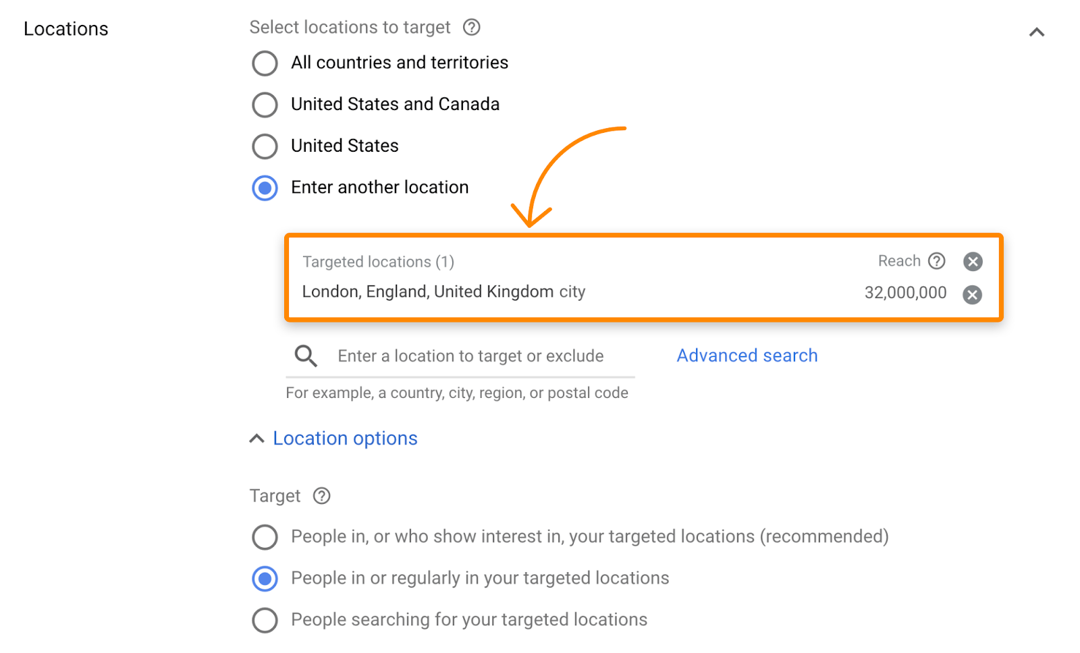Screen dimensions: 1080x653
Task: Click the search magnifier icon
Action: [x=305, y=356]
